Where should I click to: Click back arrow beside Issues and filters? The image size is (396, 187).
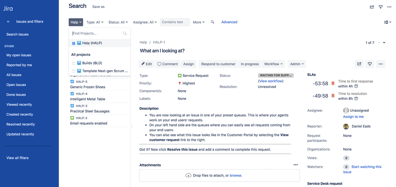(8, 22)
